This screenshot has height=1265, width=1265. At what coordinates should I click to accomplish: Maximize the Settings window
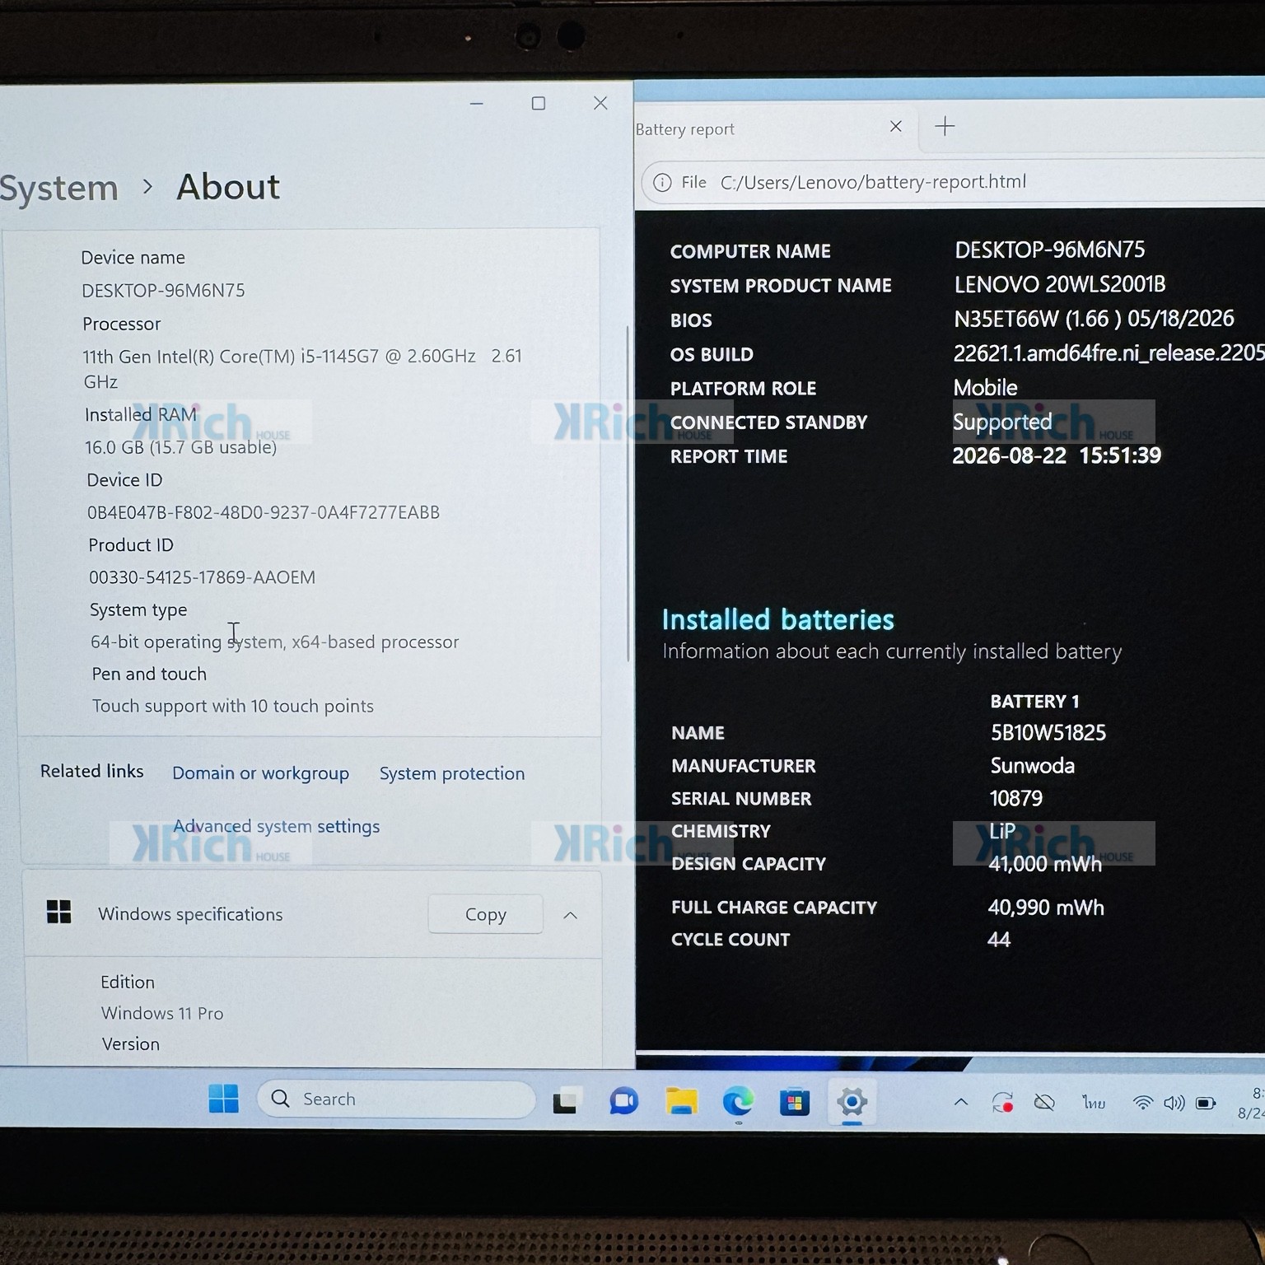point(539,103)
